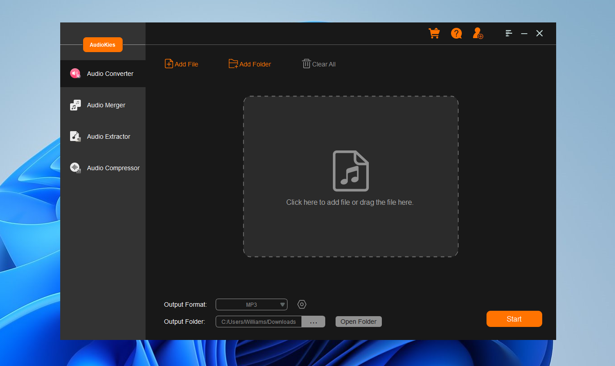Select the Audio Merger text label

(x=106, y=105)
